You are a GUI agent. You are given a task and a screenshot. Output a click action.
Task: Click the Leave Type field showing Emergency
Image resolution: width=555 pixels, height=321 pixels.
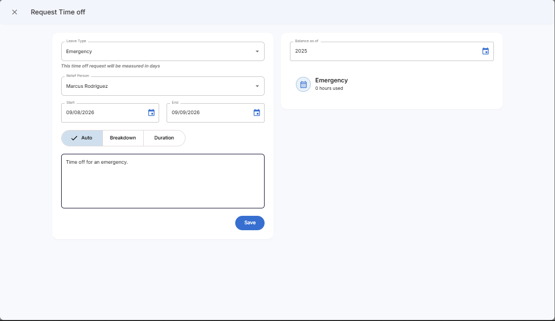(x=154, y=52)
